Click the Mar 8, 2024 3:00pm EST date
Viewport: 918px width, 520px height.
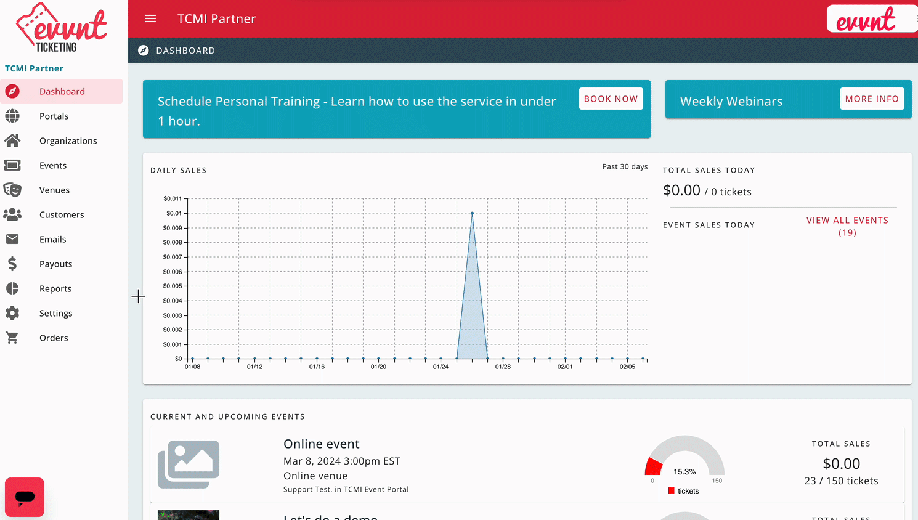pos(342,461)
